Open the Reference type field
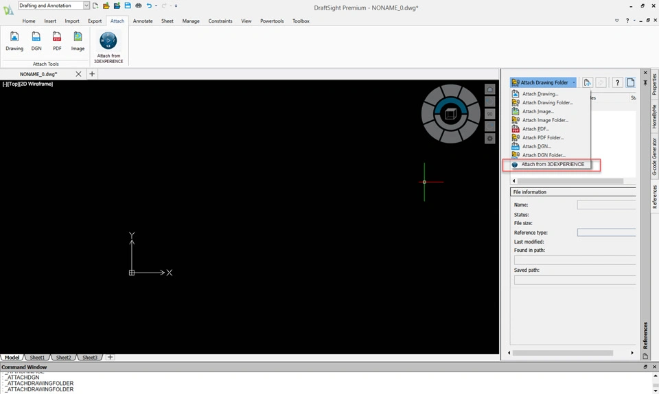This screenshot has width=659, height=394. (x=606, y=233)
